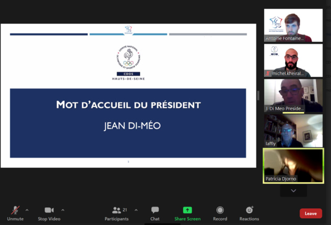The image size is (331, 225).
Task: Click muted mic icon on michel.kheiral tile
Action: [x=268, y=73]
